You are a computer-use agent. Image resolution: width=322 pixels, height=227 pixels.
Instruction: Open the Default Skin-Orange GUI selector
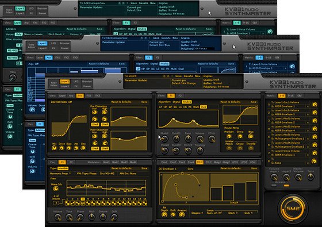pos(184,83)
